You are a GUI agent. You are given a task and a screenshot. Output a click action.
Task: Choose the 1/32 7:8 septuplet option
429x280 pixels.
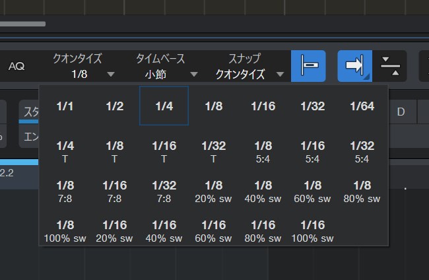tap(164, 191)
